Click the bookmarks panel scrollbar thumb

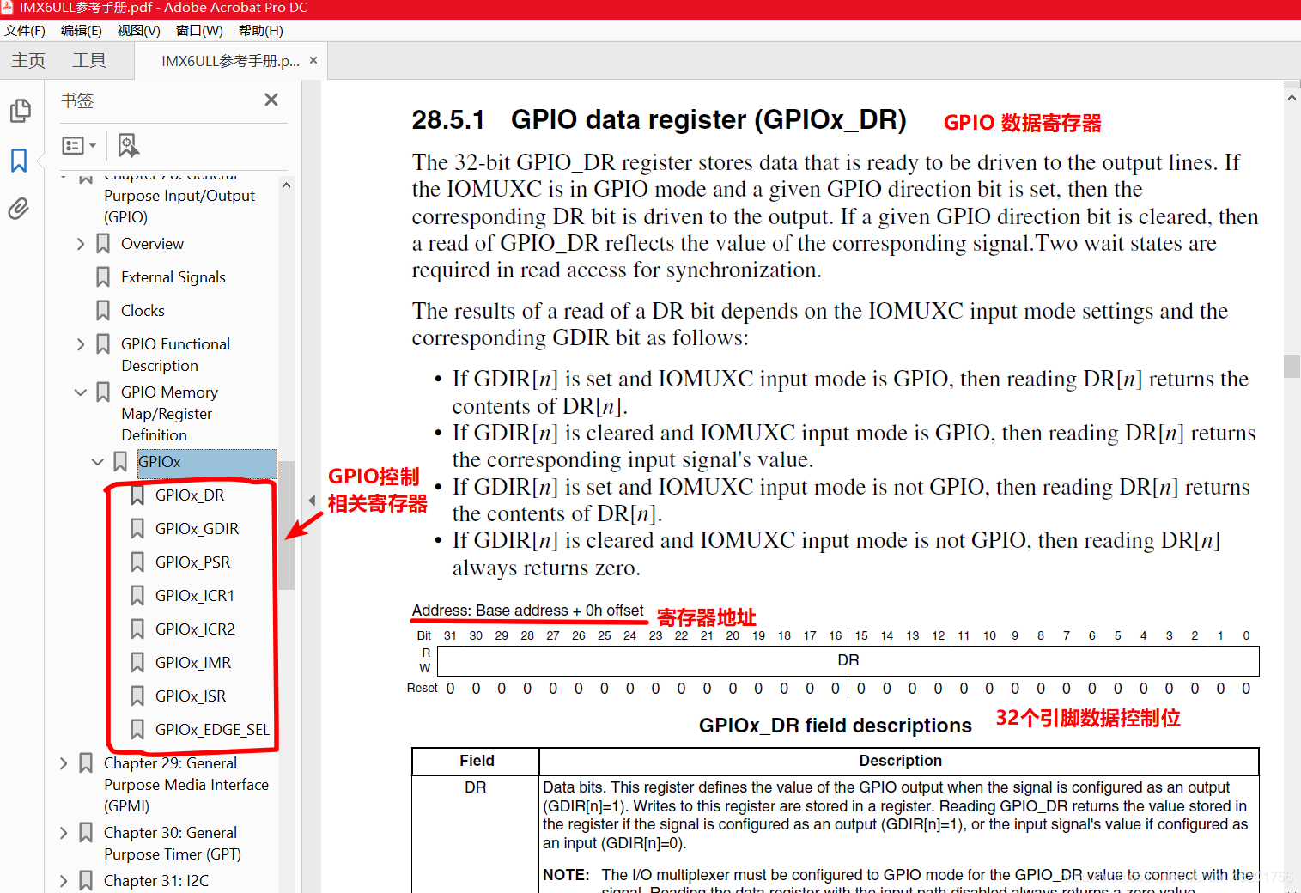pos(286,525)
